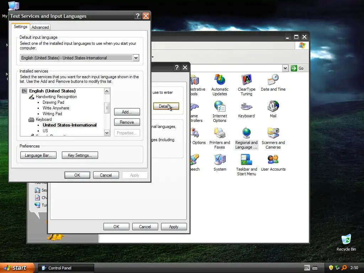
Task: Click My Computer desktop icon
Action: point(14,6)
